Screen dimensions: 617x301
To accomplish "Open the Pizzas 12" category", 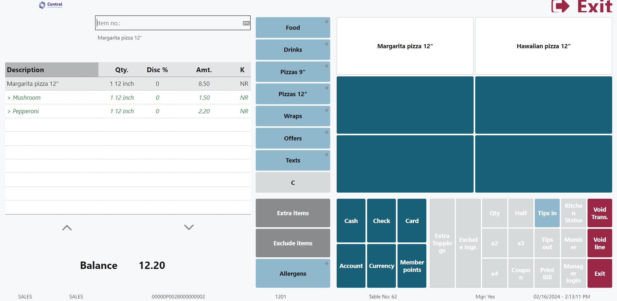I will pyautogui.click(x=293, y=94).
